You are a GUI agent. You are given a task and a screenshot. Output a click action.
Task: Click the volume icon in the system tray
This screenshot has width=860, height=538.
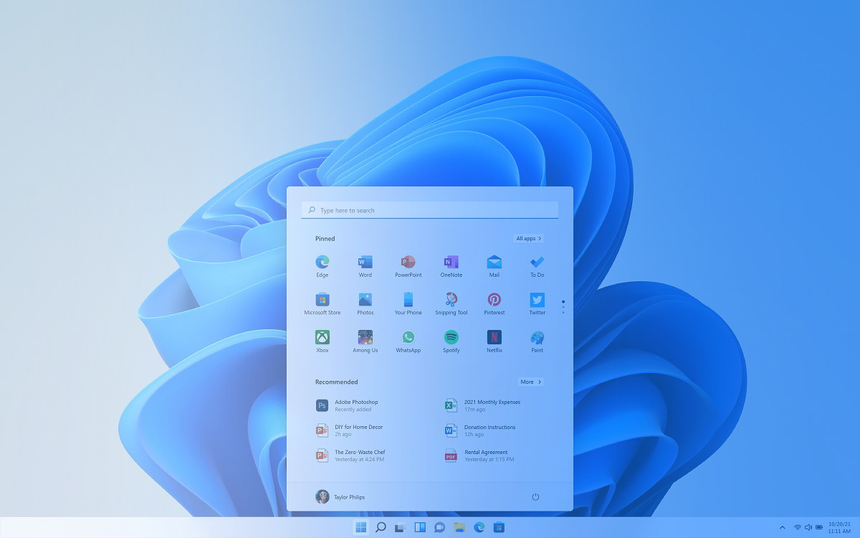[808, 527]
